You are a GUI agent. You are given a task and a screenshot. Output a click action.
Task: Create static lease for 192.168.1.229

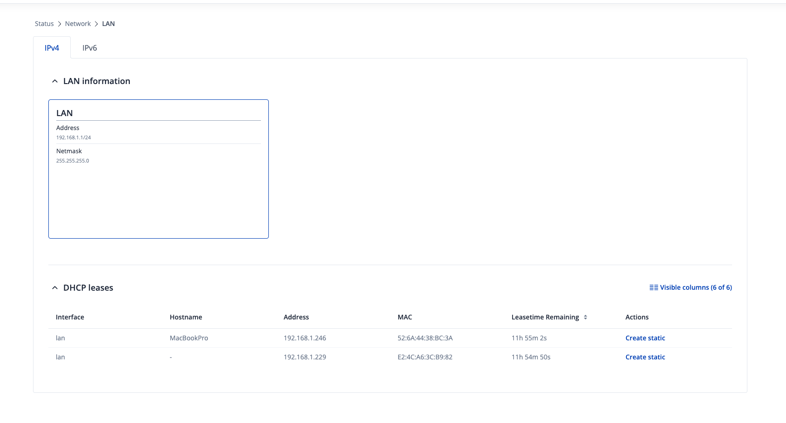(x=645, y=357)
